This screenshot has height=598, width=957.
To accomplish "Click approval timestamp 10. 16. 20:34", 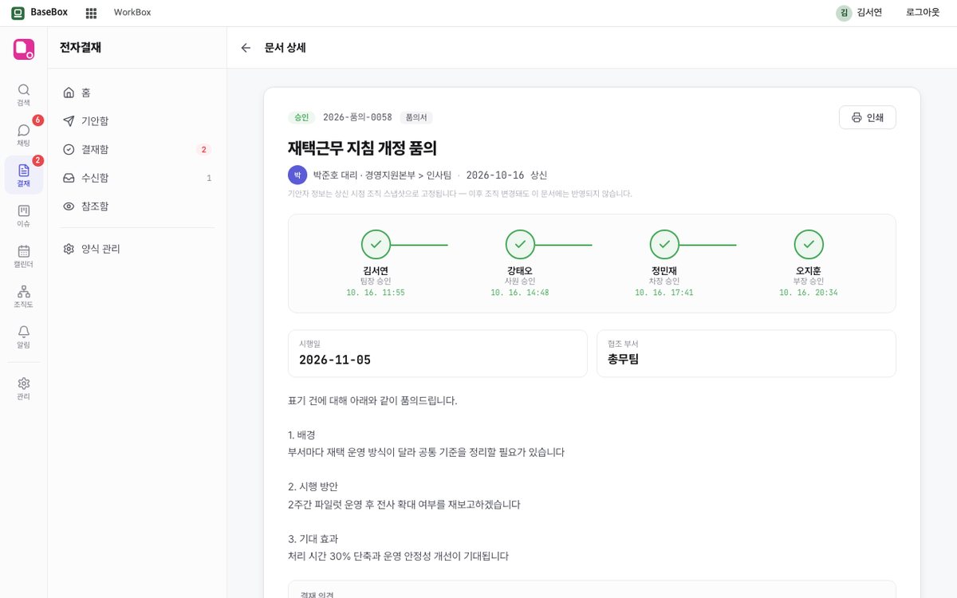I will point(809,293).
